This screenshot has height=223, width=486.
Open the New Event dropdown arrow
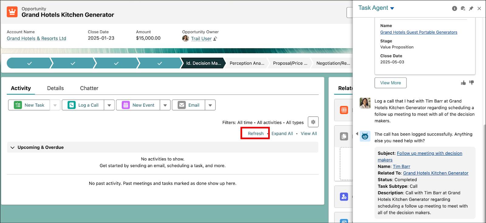[x=165, y=105]
